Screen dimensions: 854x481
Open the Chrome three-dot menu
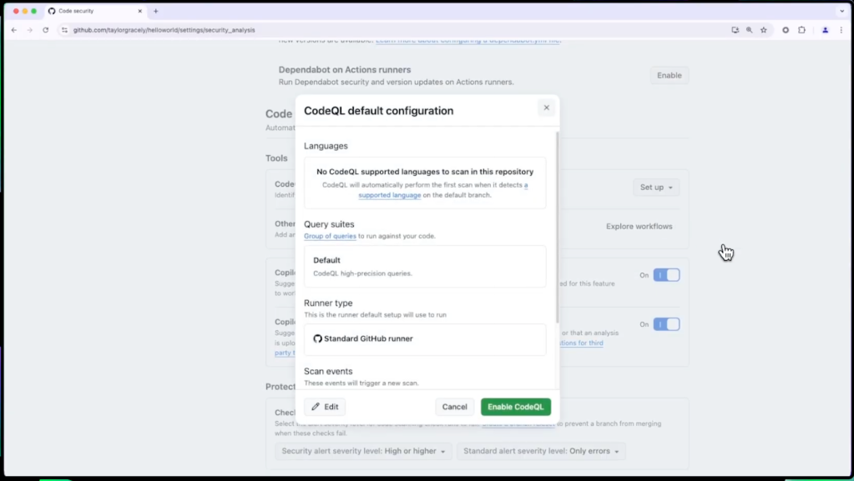[x=842, y=29]
